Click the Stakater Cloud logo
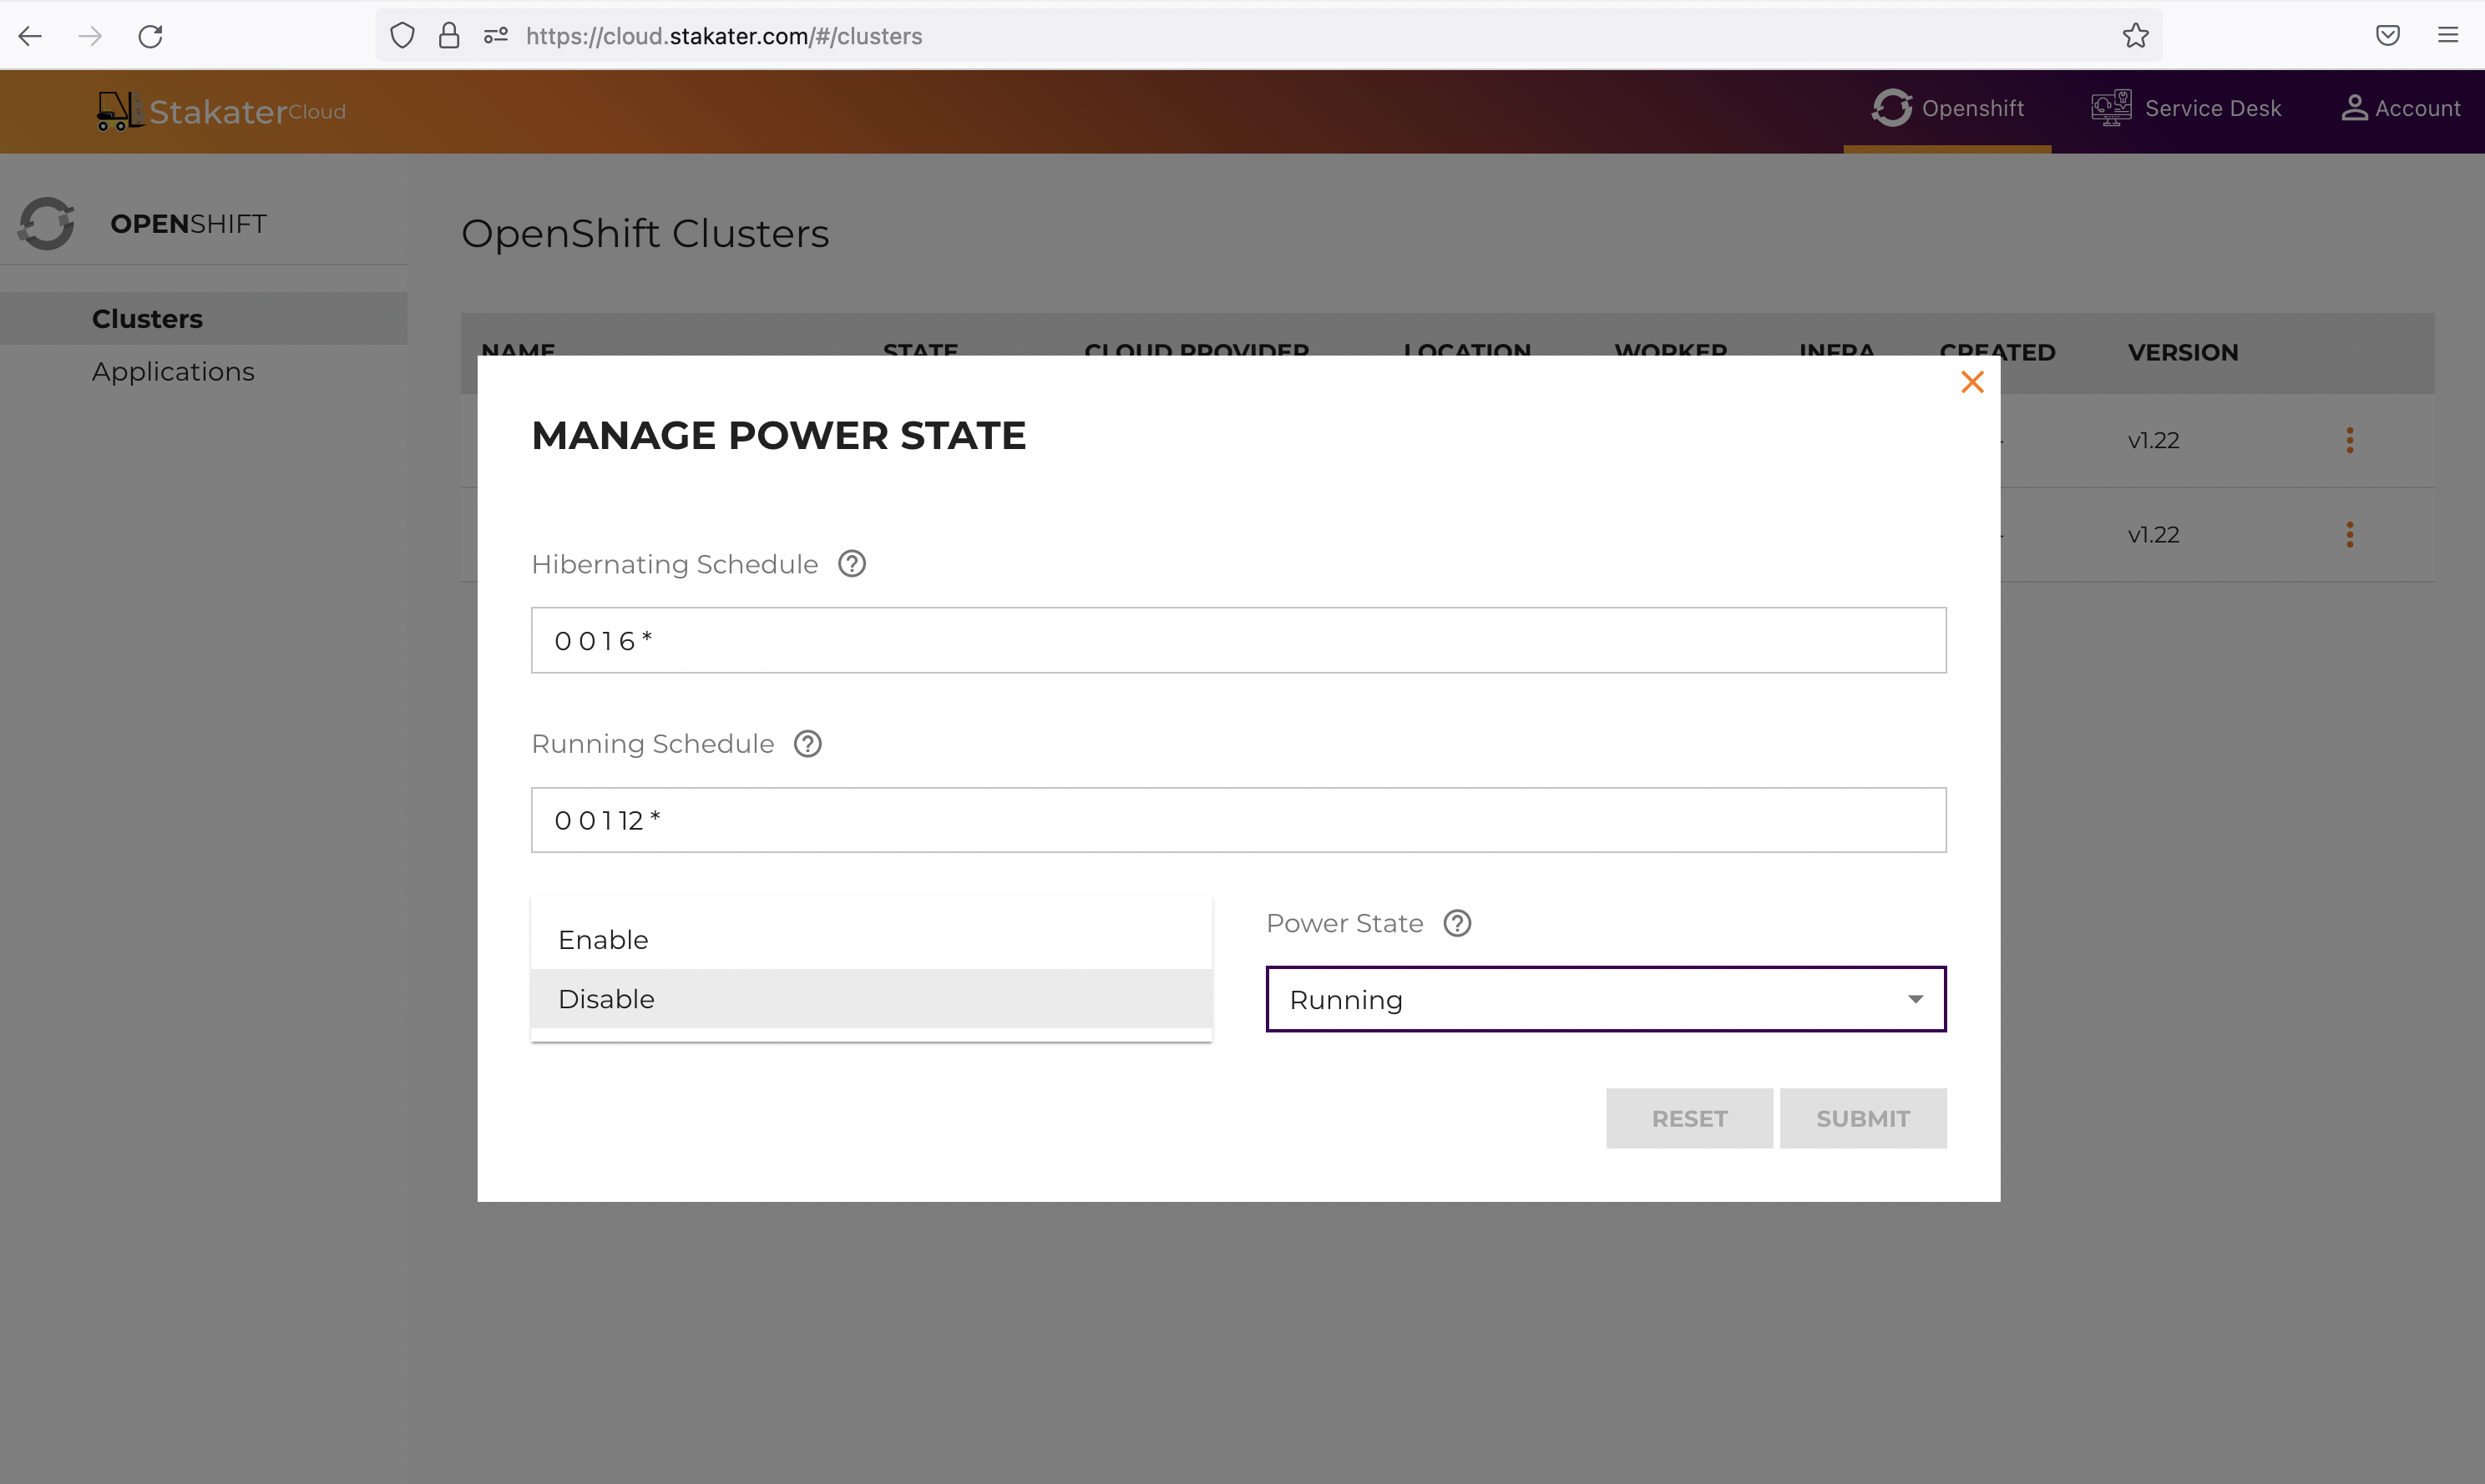This screenshot has width=2485, height=1484. pos(220,110)
